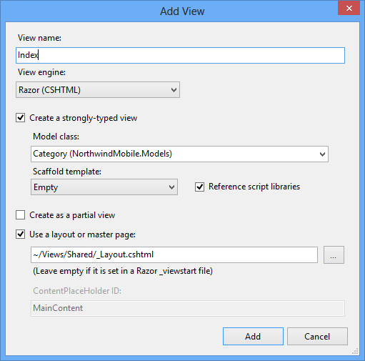Click the ContentPlaceHolder ID field
Viewport: 365px width, 361px height.
click(x=188, y=308)
